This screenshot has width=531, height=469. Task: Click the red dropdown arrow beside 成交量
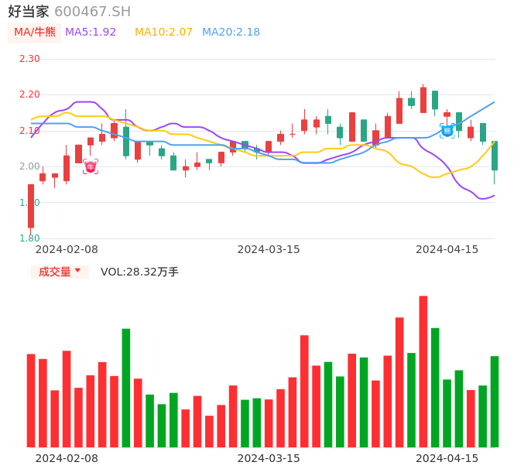pos(77,271)
